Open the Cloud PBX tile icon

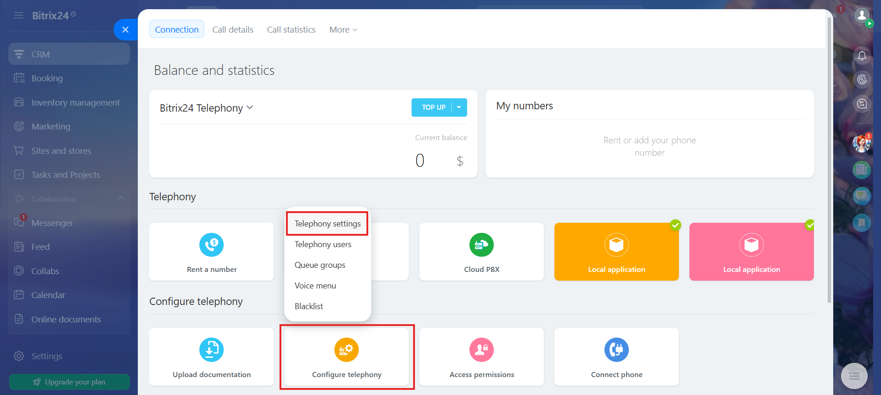481,245
